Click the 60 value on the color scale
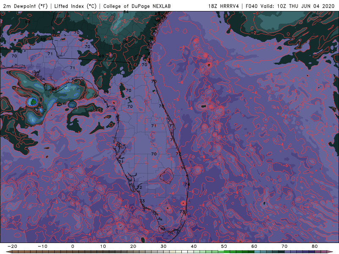 [254, 246]
